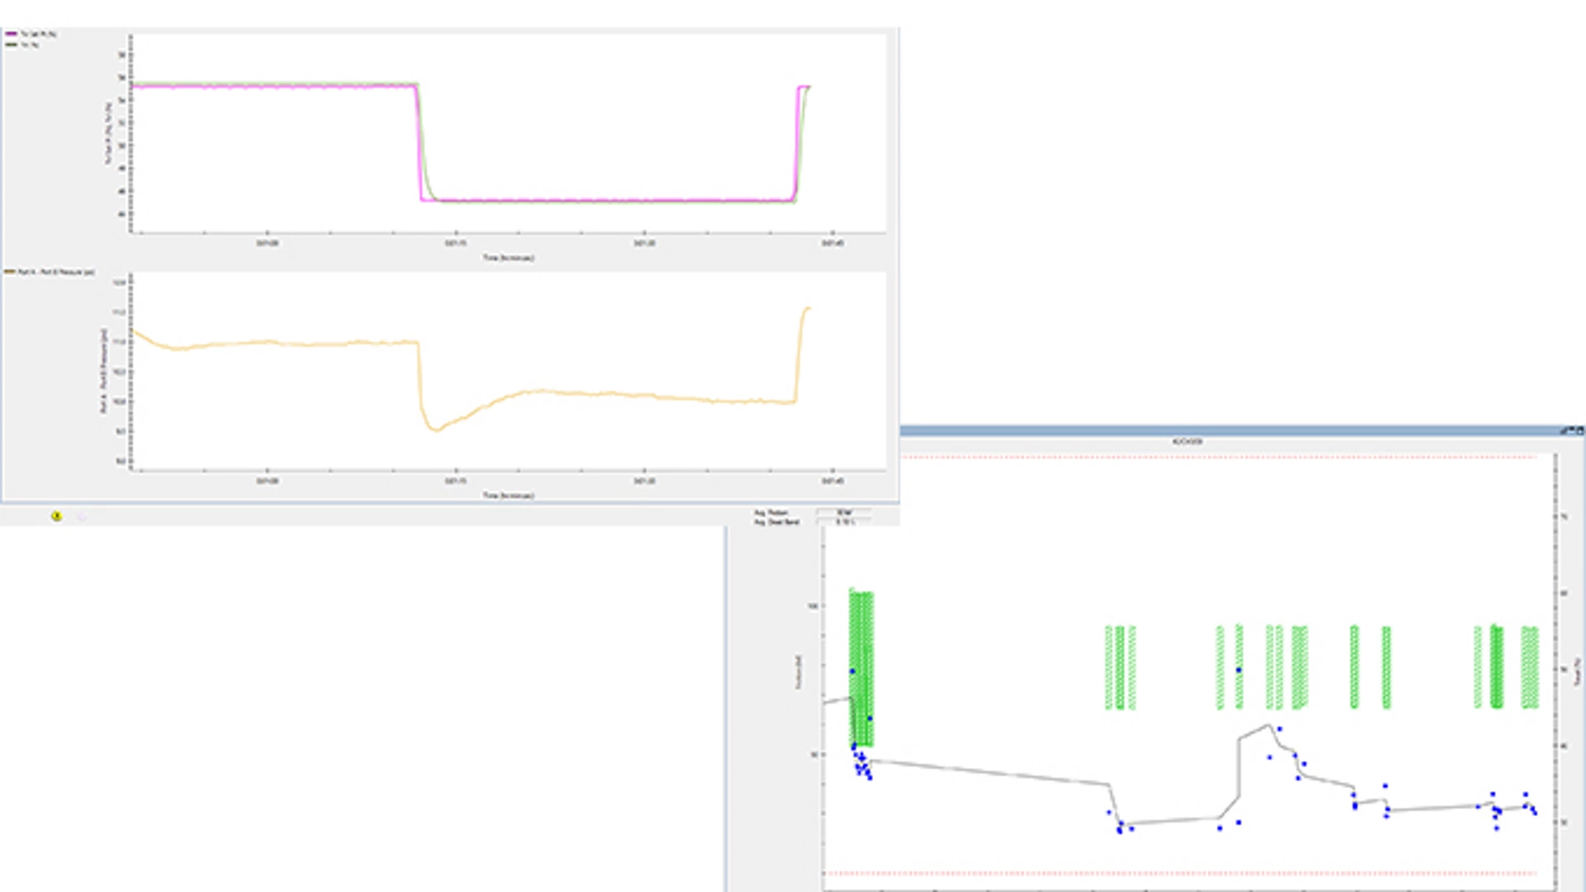This screenshot has width=1586, height=892.
Task: Click the Time axis label under pressure chart
Action: [x=508, y=496]
